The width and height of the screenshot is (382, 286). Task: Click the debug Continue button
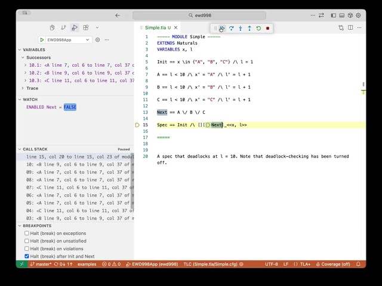pyautogui.click(x=221, y=28)
